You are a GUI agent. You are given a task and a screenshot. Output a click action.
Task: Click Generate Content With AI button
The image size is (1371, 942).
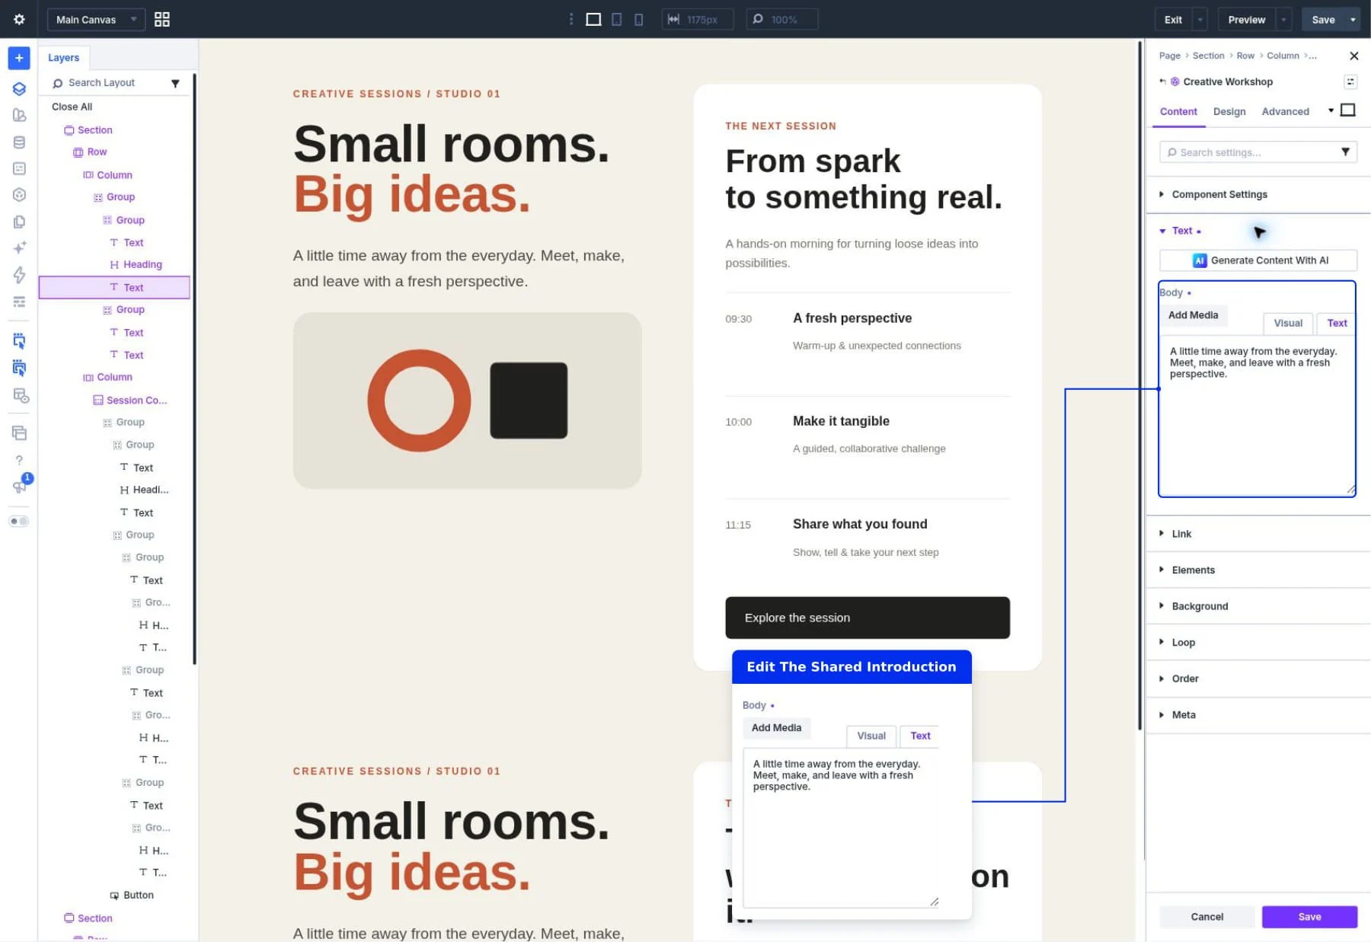(1258, 260)
